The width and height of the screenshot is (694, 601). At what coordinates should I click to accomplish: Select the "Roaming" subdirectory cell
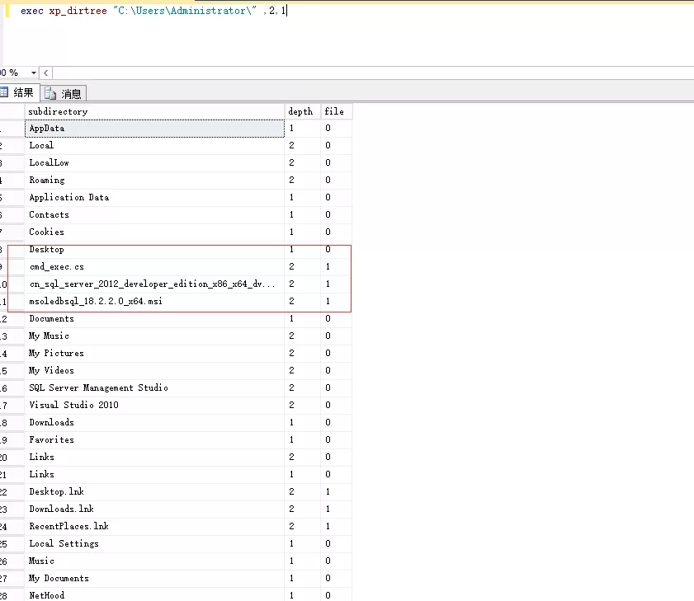pyautogui.click(x=154, y=180)
